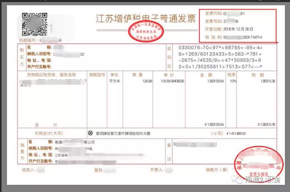
Task: Select the numeric total ¥1411469.00
Action: coord(236,133)
